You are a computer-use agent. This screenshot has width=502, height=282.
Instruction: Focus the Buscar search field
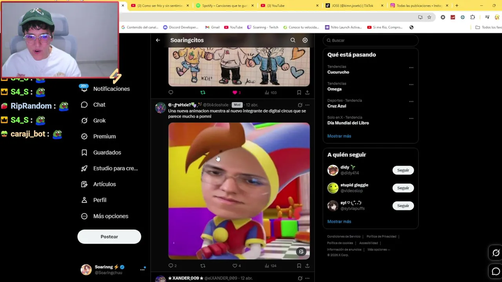click(x=371, y=40)
